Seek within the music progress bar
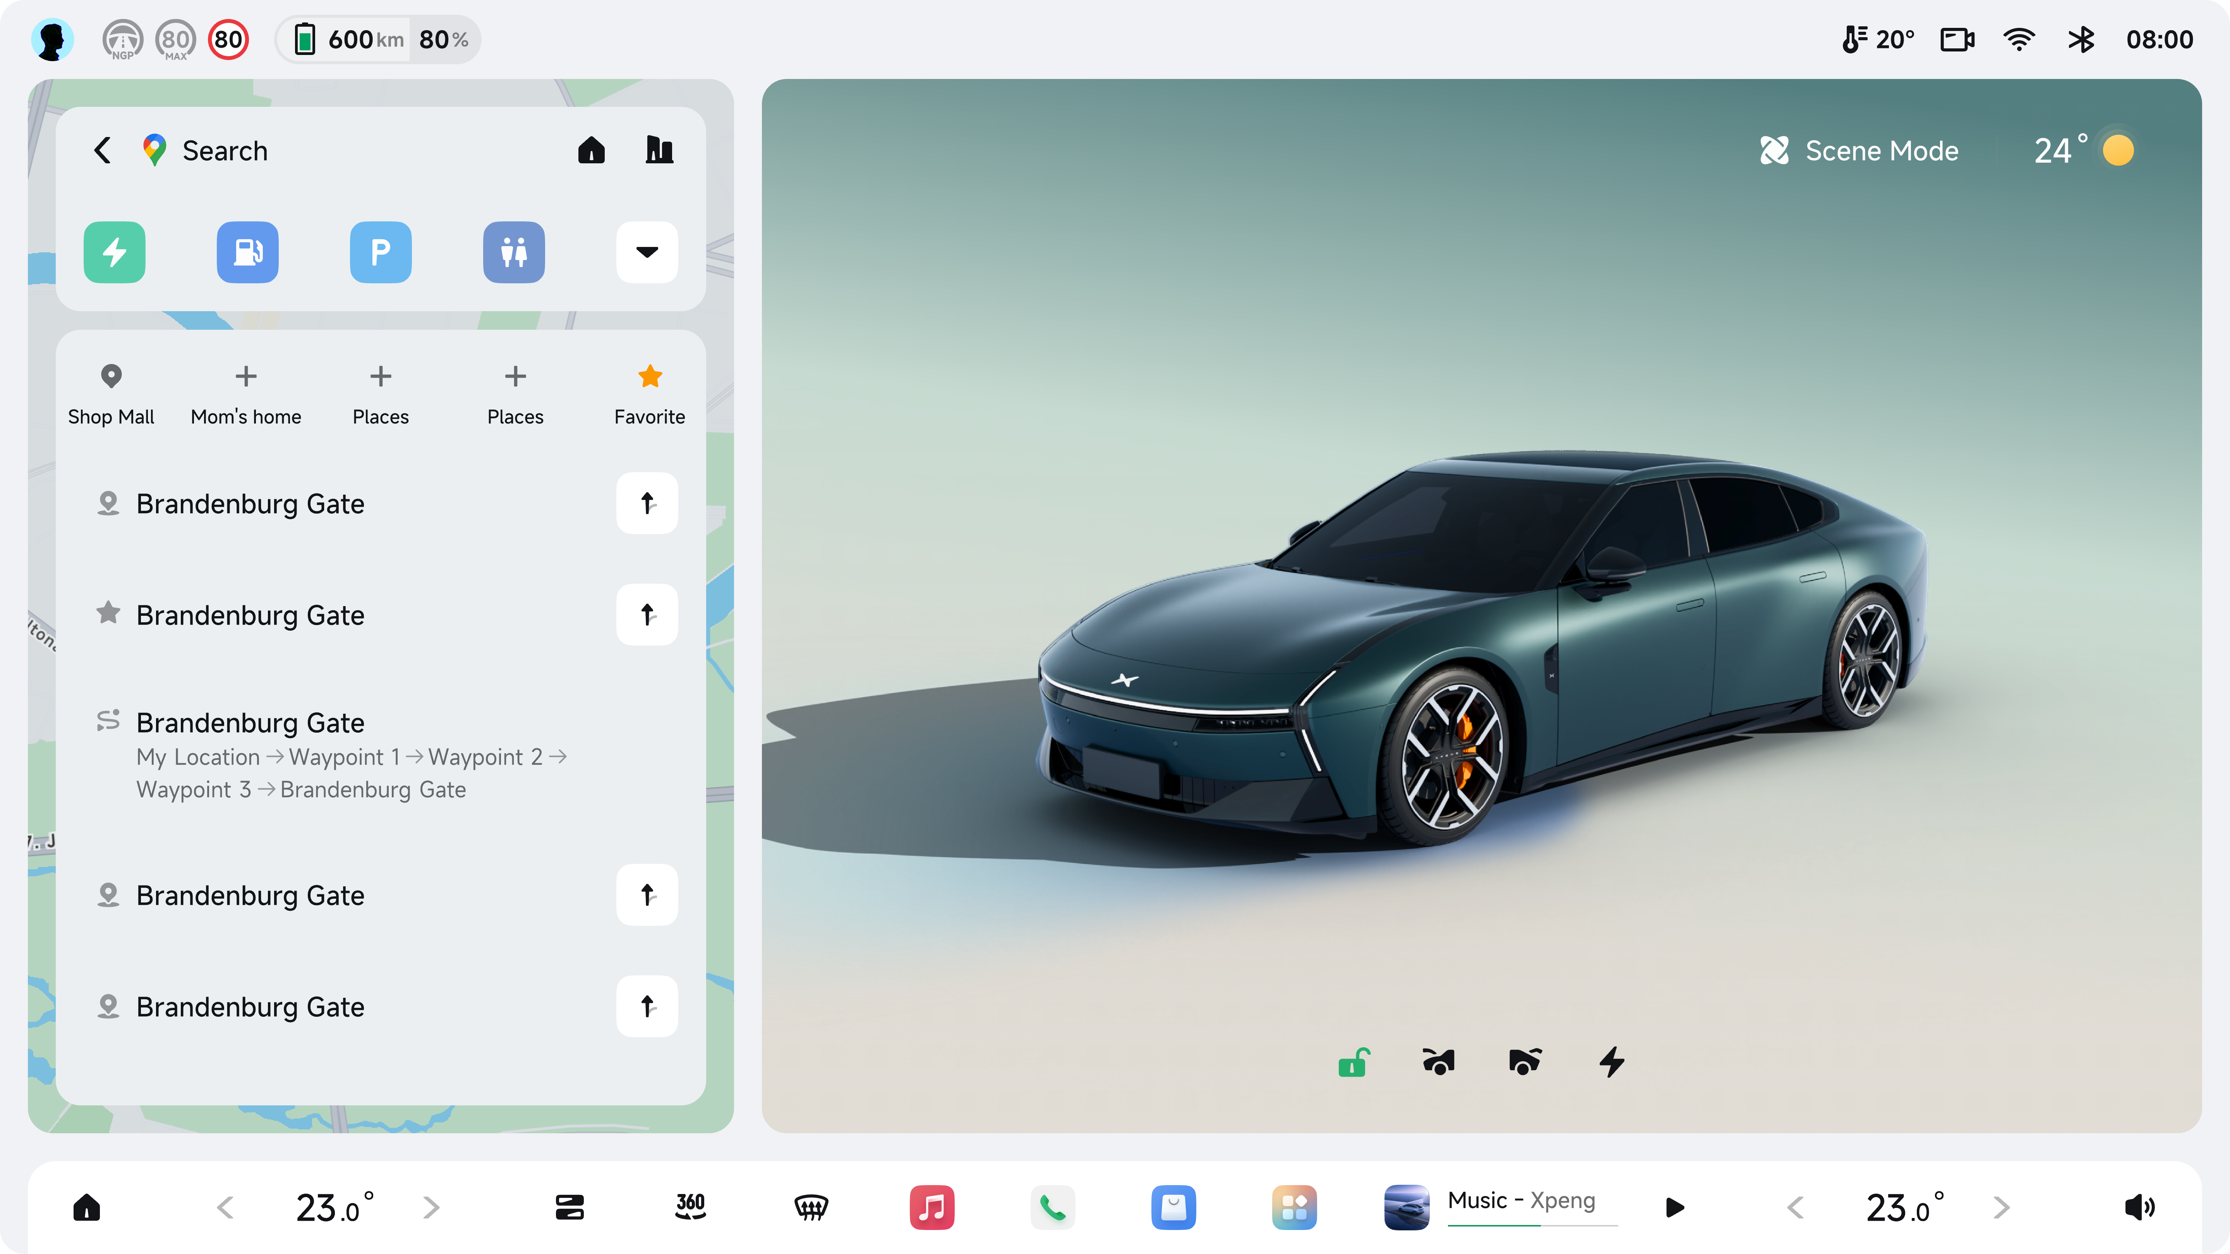The height and width of the screenshot is (1254, 2230). 1532,1225
